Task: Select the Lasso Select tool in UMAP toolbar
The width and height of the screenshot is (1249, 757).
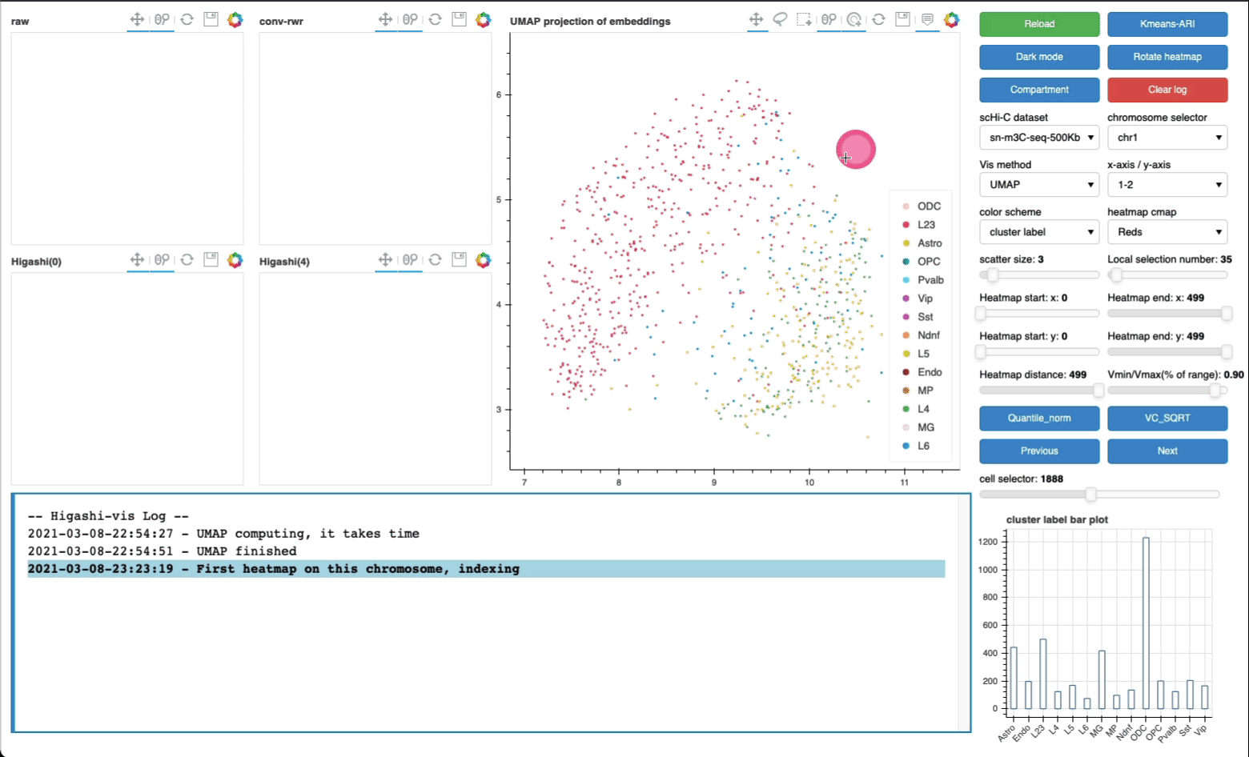Action: (x=780, y=20)
